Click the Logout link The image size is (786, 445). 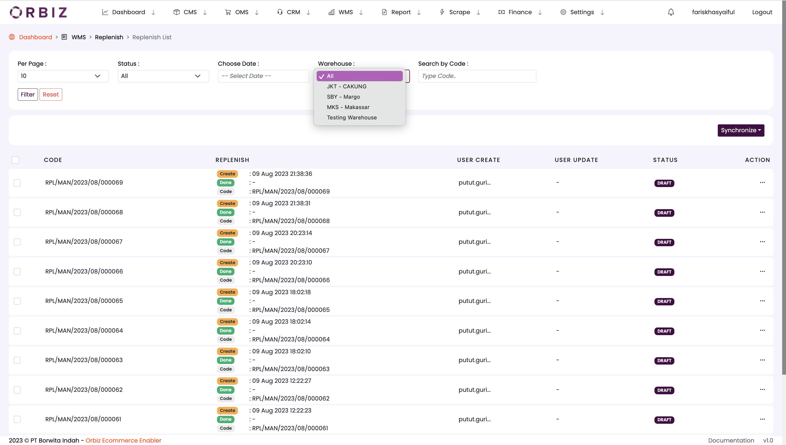coord(762,12)
